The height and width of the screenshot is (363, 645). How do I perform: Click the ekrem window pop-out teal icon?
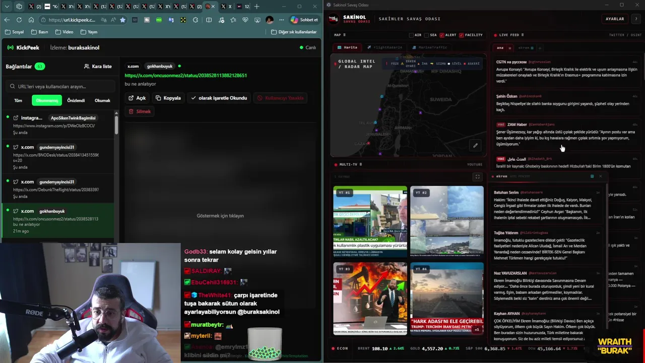592,176
